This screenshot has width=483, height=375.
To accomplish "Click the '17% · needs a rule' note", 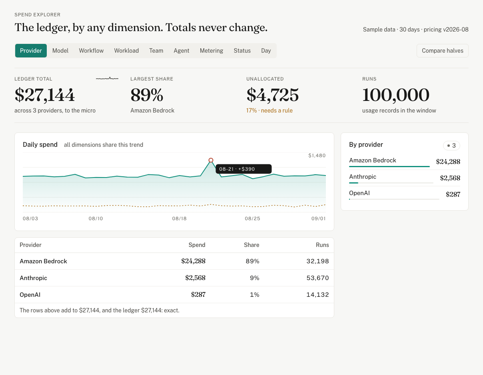I will tap(269, 111).
